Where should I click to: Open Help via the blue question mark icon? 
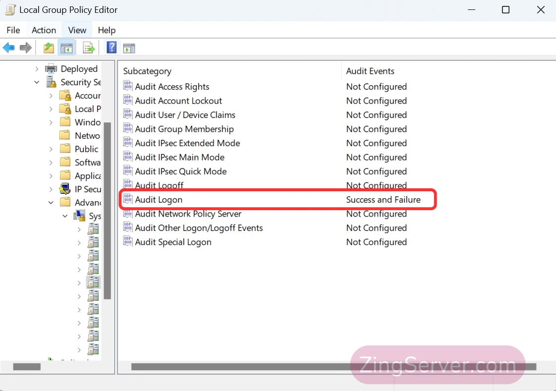tap(111, 48)
